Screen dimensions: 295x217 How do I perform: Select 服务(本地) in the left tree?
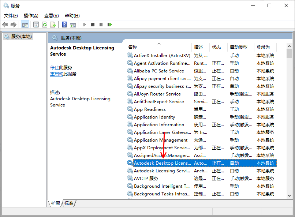point(21,37)
